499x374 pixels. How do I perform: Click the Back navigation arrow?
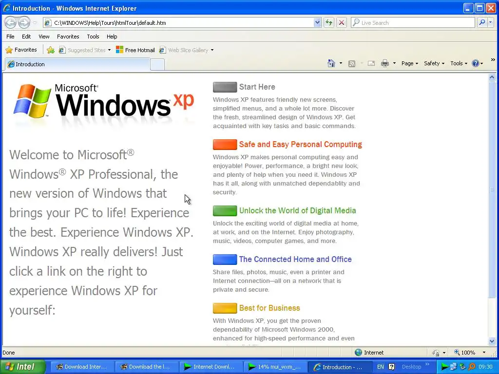pyautogui.click(x=10, y=22)
